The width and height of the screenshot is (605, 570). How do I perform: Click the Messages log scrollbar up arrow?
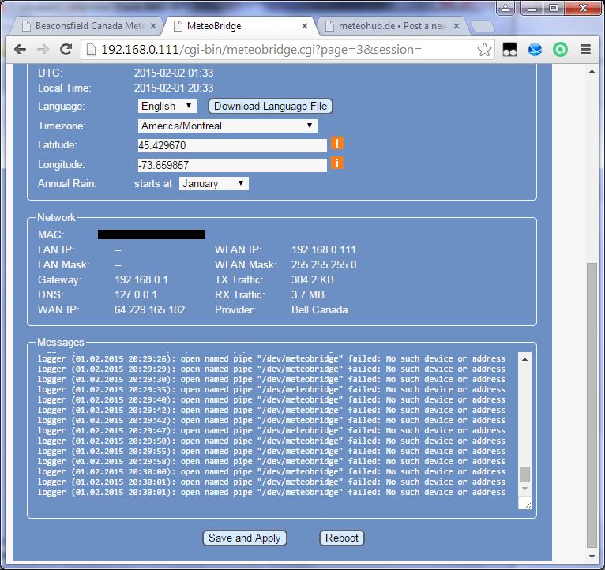[x=524, y=358]
